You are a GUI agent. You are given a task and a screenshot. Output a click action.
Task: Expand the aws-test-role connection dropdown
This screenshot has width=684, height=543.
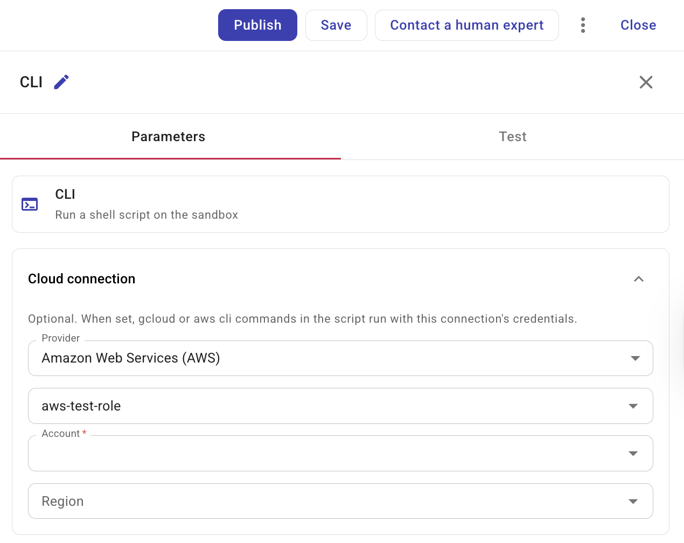[x=633, y=406]
